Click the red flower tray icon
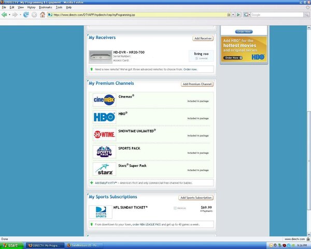This screenshot has width=311, height=249. 285,245
